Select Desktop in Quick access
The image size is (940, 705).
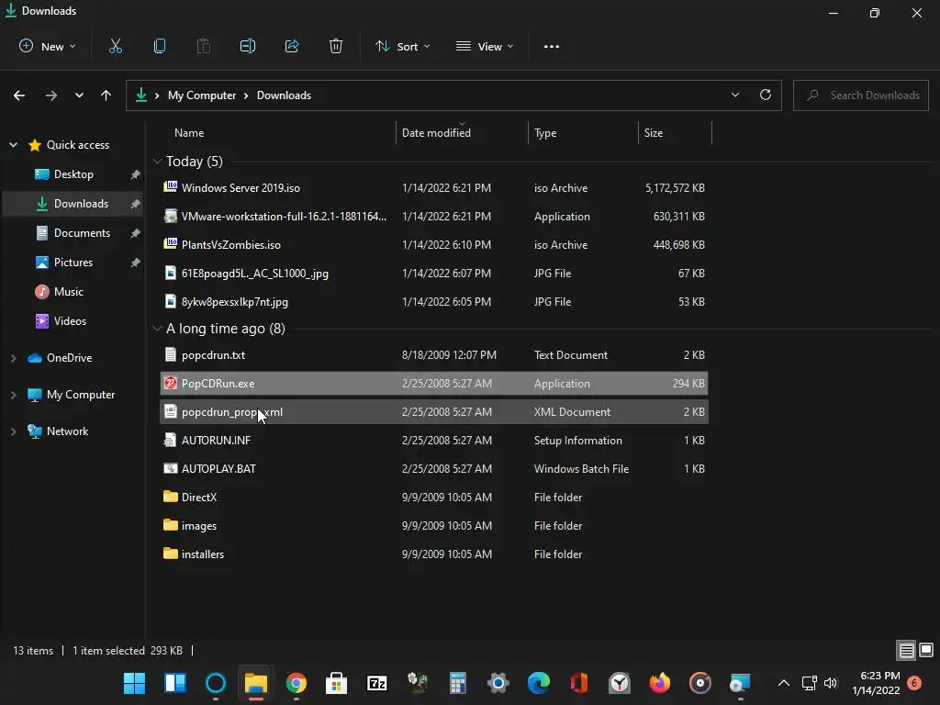click(x=72, y=174)
